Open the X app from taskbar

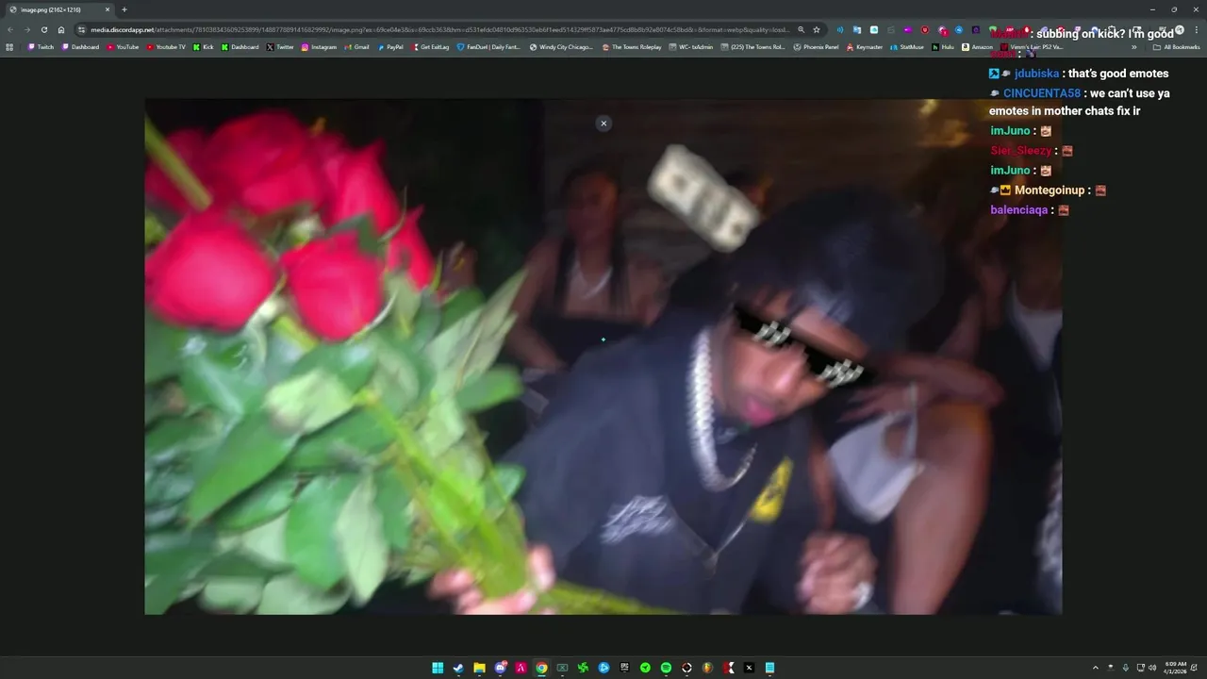tap(749, 668)
